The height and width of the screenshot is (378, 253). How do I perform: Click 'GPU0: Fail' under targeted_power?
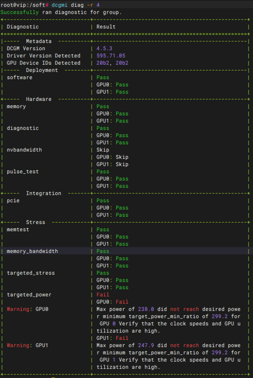pos(112,302)
